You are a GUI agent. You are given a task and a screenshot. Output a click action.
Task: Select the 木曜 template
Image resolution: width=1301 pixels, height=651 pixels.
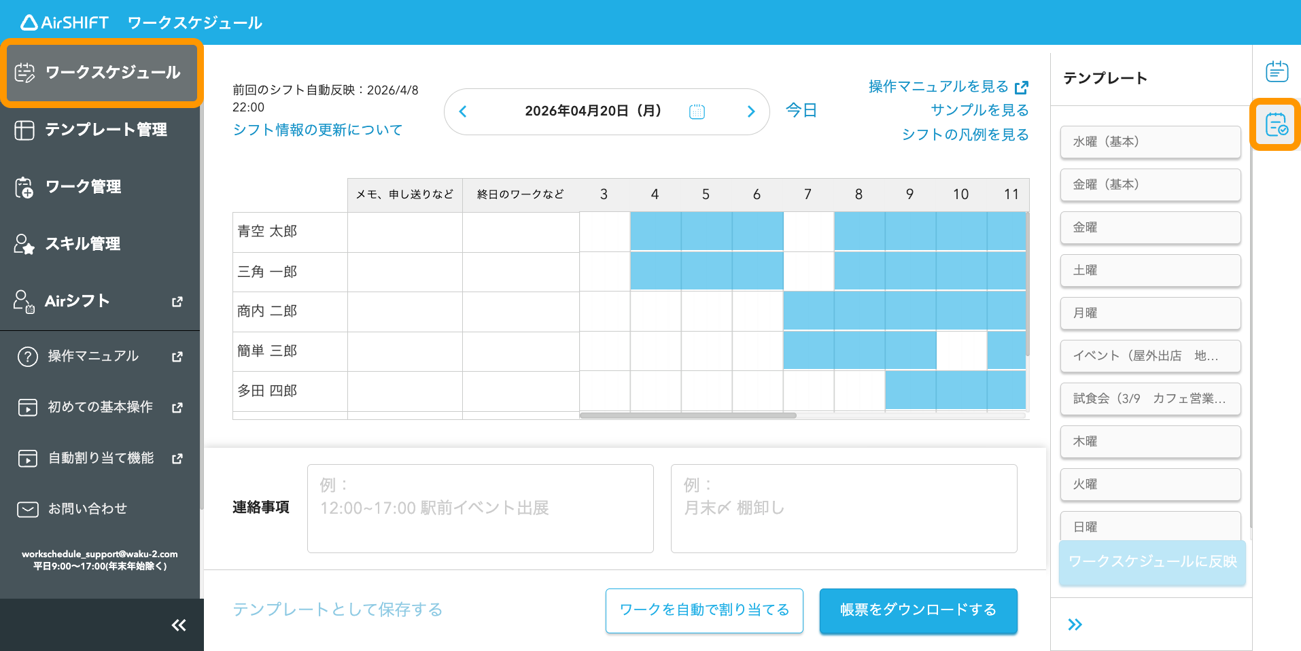[x=1150, y=442]
